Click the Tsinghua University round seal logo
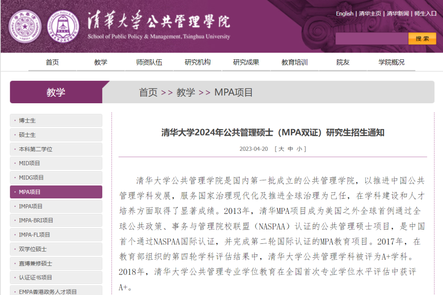 (25, 27)
